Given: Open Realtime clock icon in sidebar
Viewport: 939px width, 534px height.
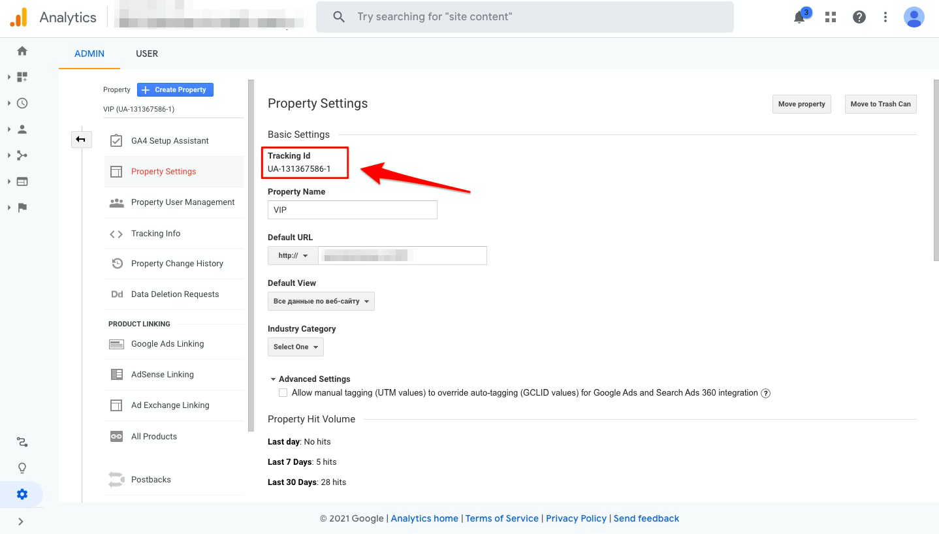Looking at the screenshot, I should (22, 103).
